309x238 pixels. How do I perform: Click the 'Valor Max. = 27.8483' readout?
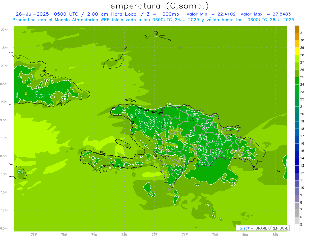(x=265, y=14)
